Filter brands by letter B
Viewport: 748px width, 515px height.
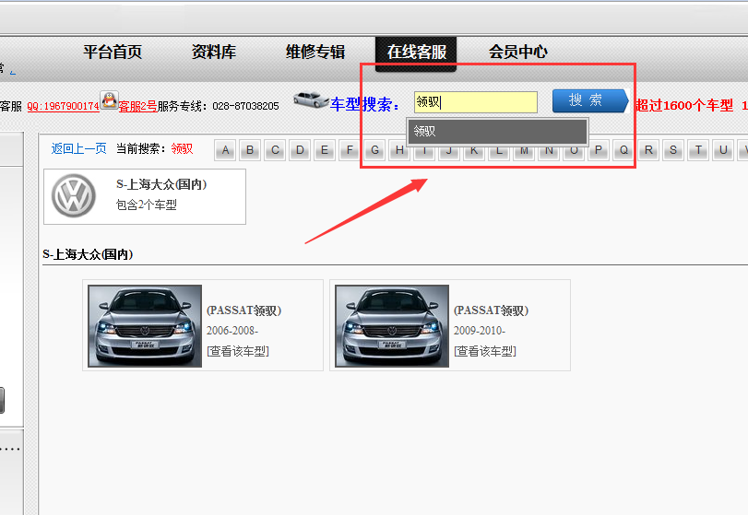(x=250, y=150)
